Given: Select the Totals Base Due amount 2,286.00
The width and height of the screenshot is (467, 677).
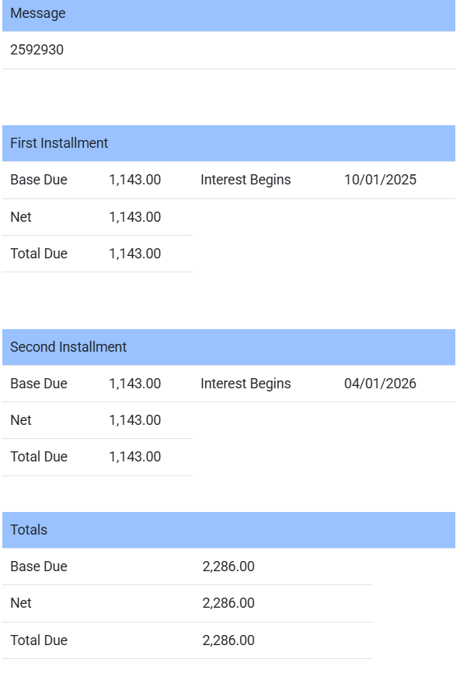Looking at the screenshot, I should (228, 567).
